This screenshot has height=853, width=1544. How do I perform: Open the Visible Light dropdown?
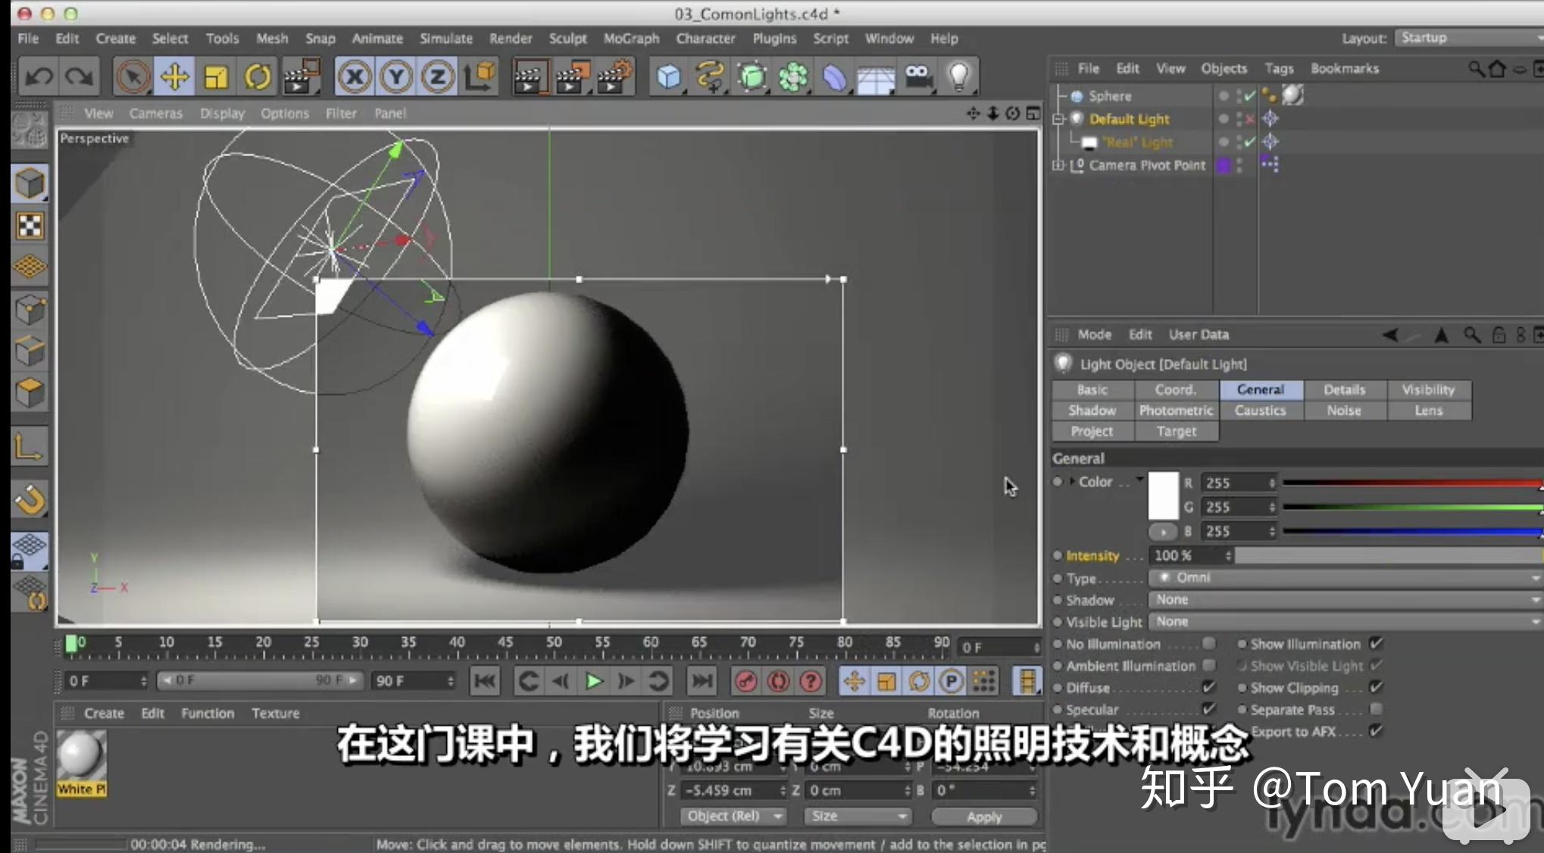click(1346, 621)
